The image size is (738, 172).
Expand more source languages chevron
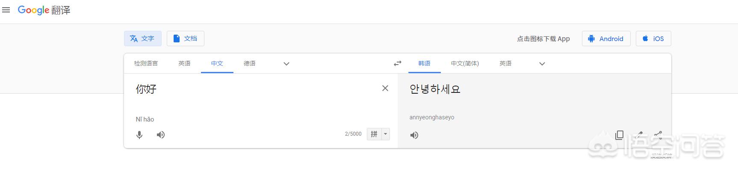[x=286, y=64]
